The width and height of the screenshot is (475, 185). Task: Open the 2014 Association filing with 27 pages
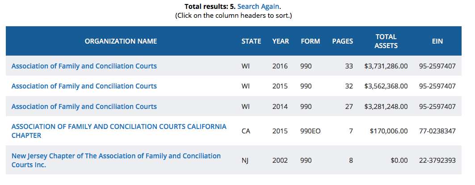84,106
